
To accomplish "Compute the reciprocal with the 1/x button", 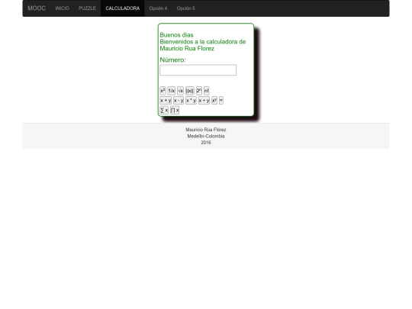I will tap(172, 91).
